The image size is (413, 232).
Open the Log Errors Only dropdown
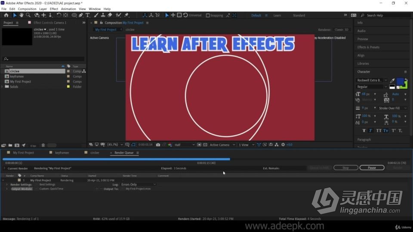[138, 184]
